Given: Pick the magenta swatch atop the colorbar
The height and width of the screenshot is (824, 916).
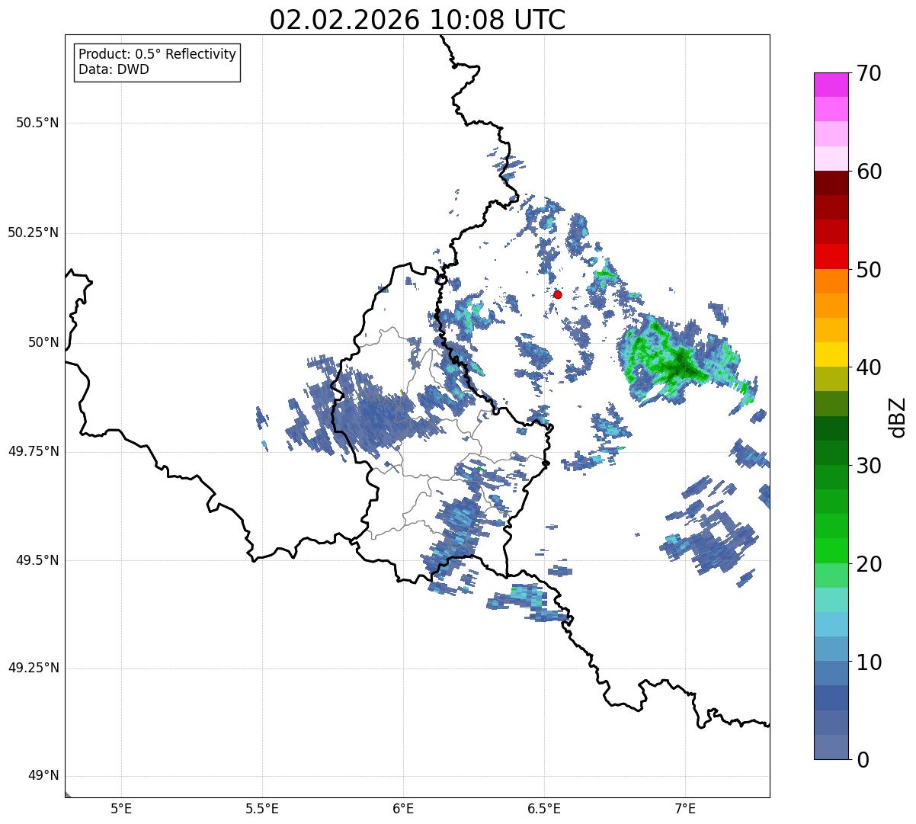Looking at the screenshot, I should click(831, 85).
